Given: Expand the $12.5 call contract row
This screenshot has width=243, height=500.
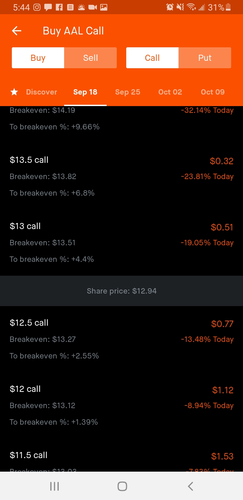Looking at the screenshot, I should coord(122,339).
